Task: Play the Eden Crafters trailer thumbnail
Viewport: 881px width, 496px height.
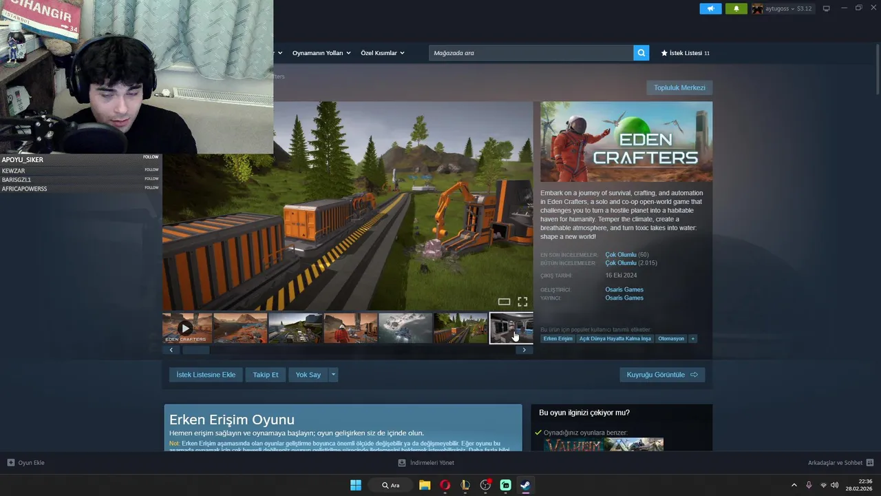Action: 187,328
